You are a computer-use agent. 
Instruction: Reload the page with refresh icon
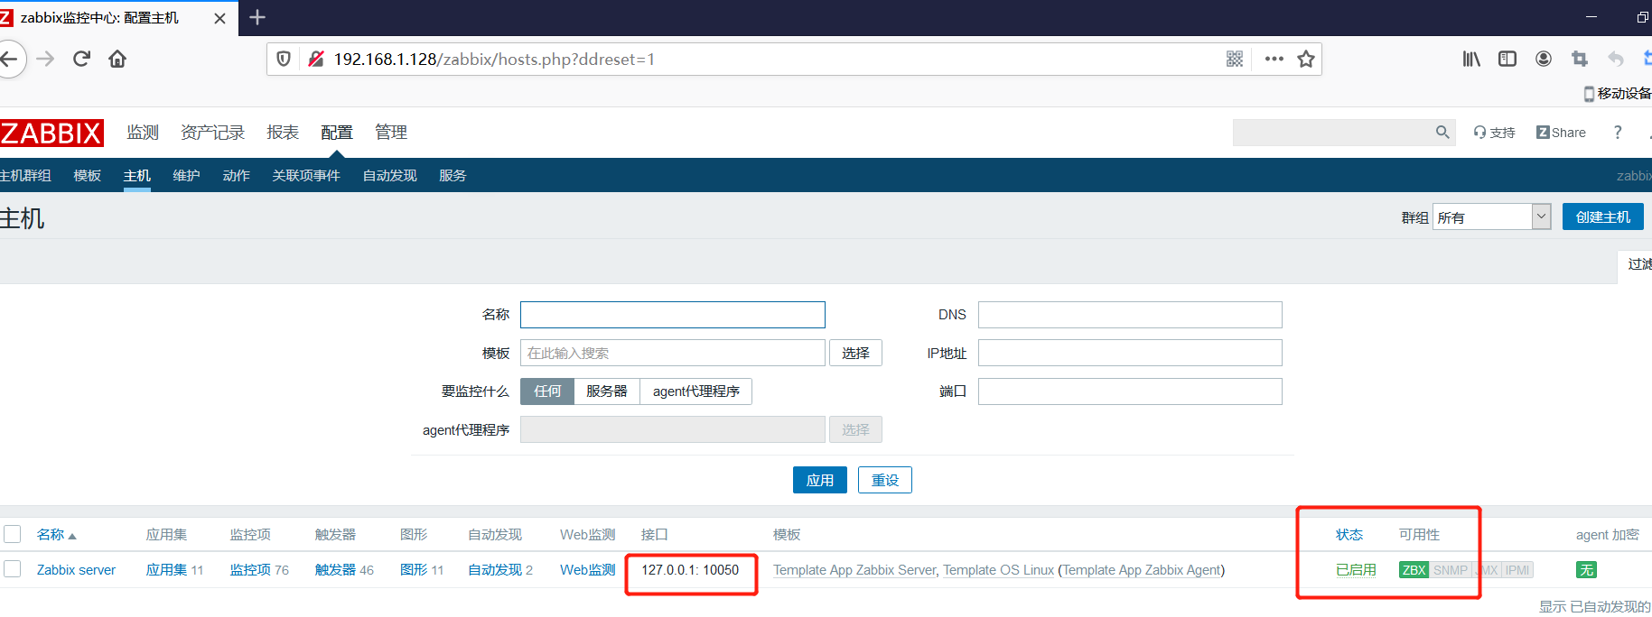point(81,59)
